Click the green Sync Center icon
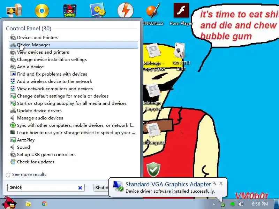Screen dimensions: 279x209 click(x=13, y=125)
